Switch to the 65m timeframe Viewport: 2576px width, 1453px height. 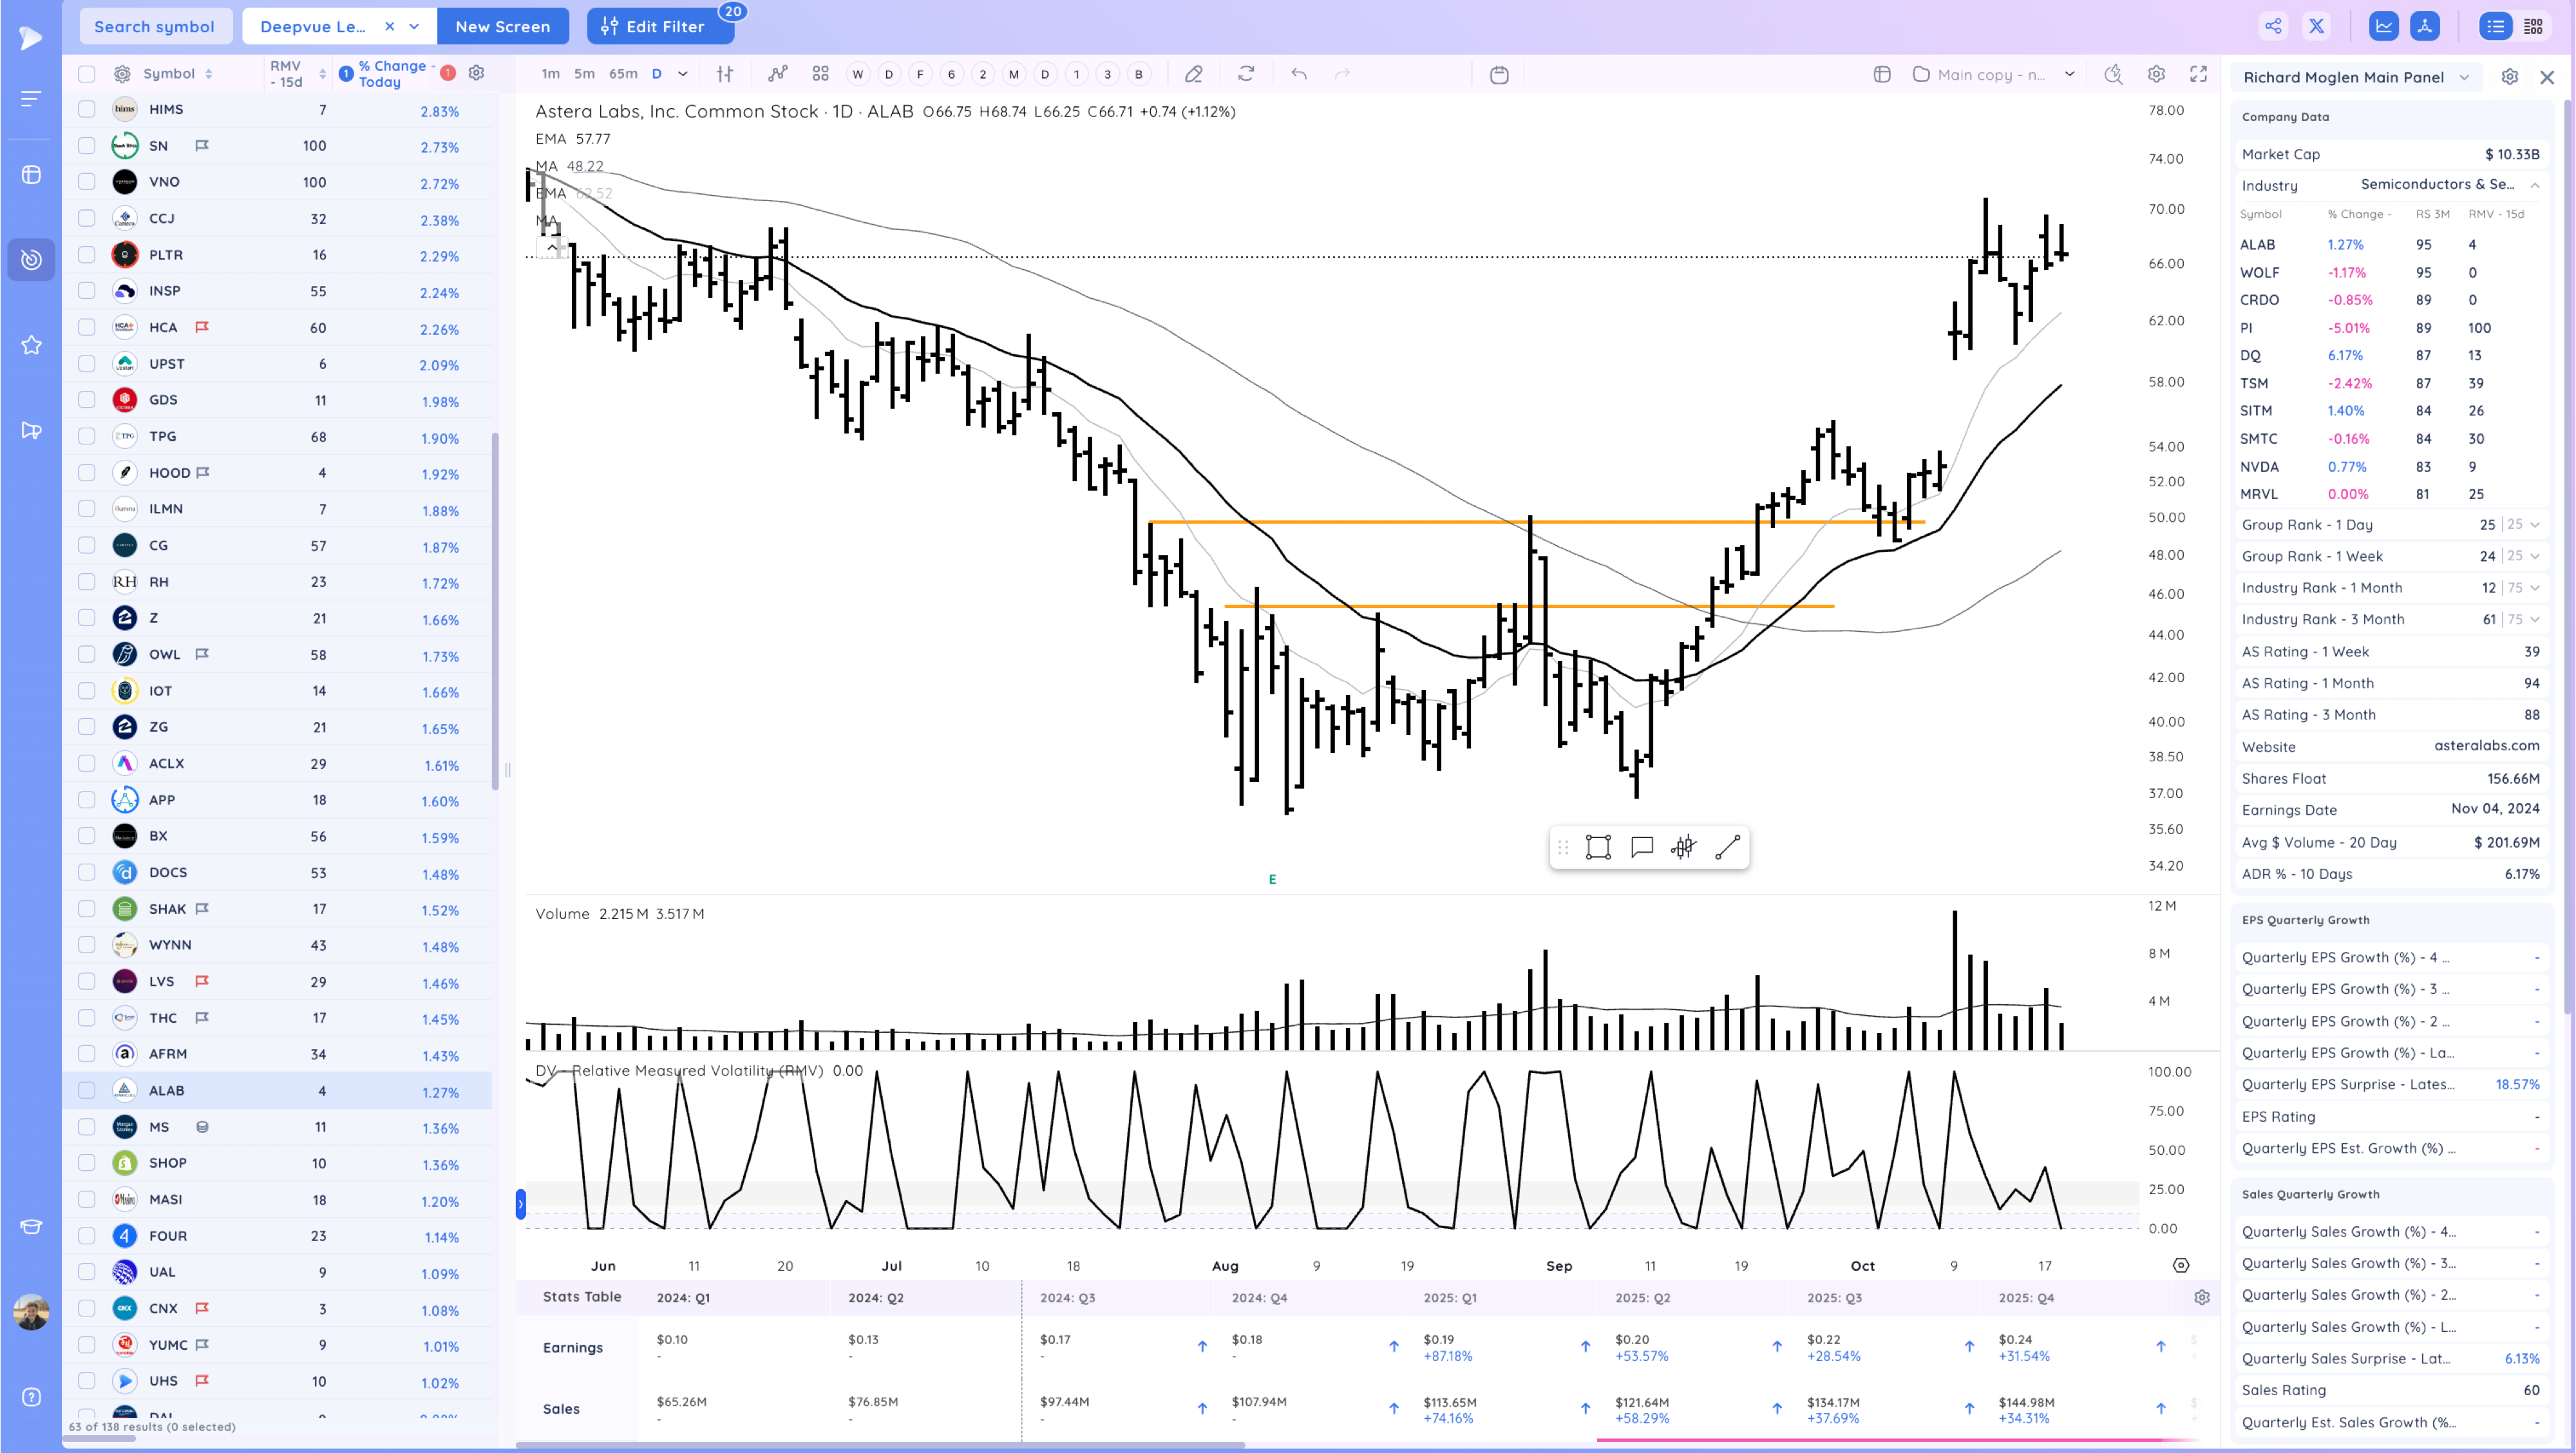click(623, 74)
